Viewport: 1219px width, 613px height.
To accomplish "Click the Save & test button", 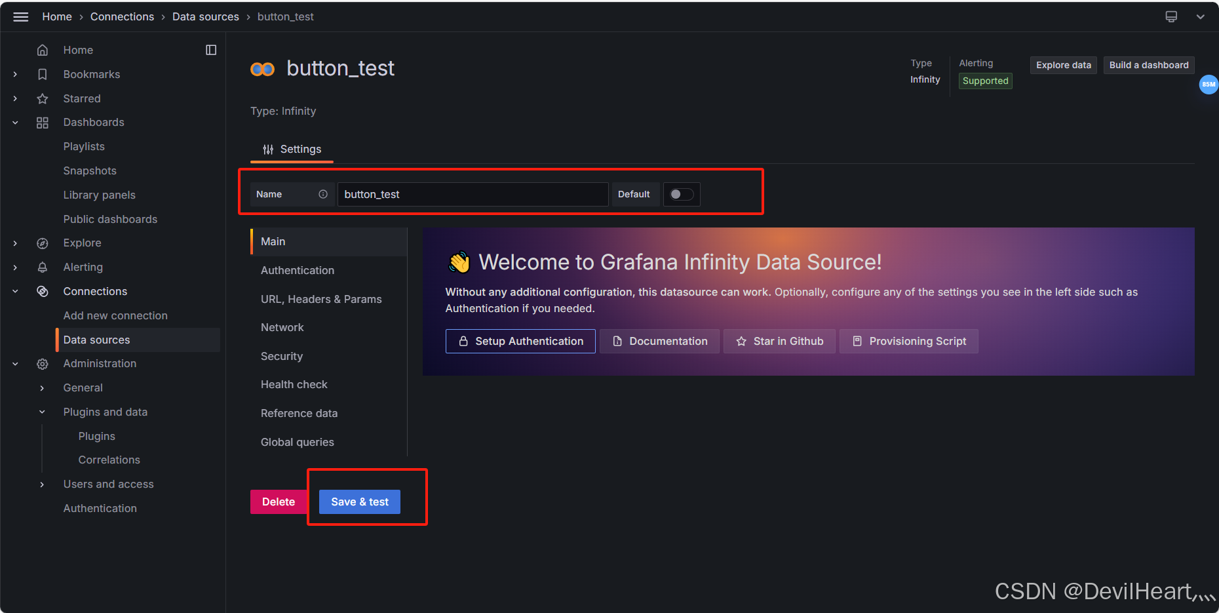I will click(x=360, y=502).
